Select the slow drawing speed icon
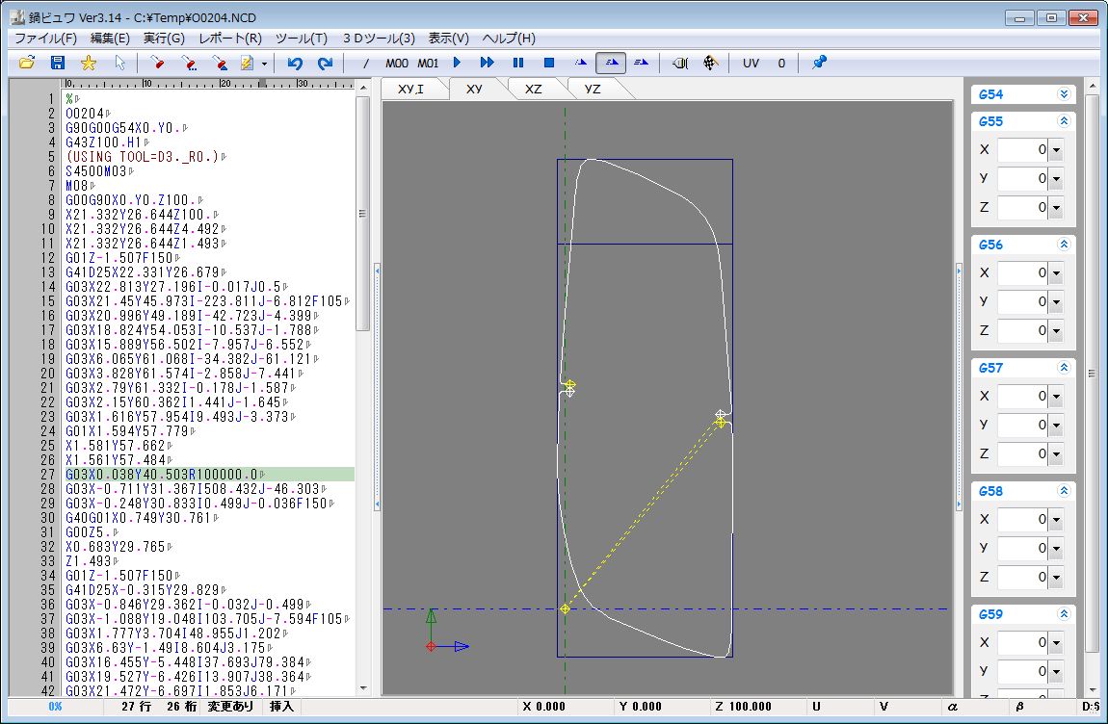Screen dimensions: 1108x724 tap(580, 63)
